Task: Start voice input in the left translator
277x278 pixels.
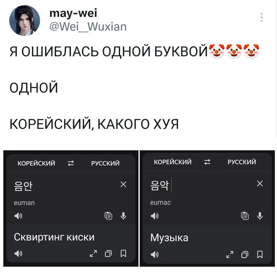Action: tap(123, 216)
